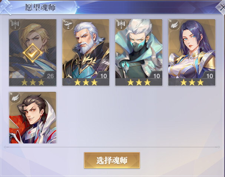This screenshot has height=177, width=225.
Task: Click the hammer emblem beside the 愿望魂师 title
Action: coord(6,7)
